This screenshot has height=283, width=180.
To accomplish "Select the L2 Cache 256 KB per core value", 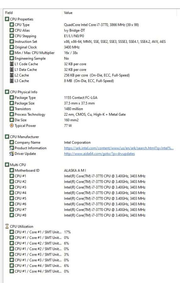I will [97, 75].
